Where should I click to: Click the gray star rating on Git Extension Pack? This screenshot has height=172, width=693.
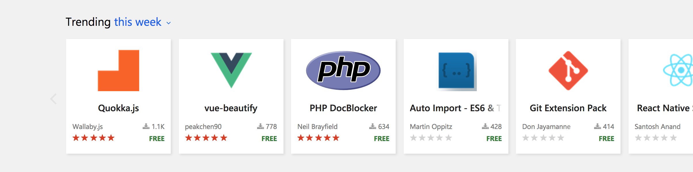tap(543, 138)
